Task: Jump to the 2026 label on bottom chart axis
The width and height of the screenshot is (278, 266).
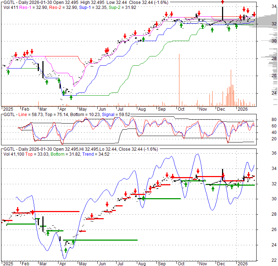Action: coord(242,264)
